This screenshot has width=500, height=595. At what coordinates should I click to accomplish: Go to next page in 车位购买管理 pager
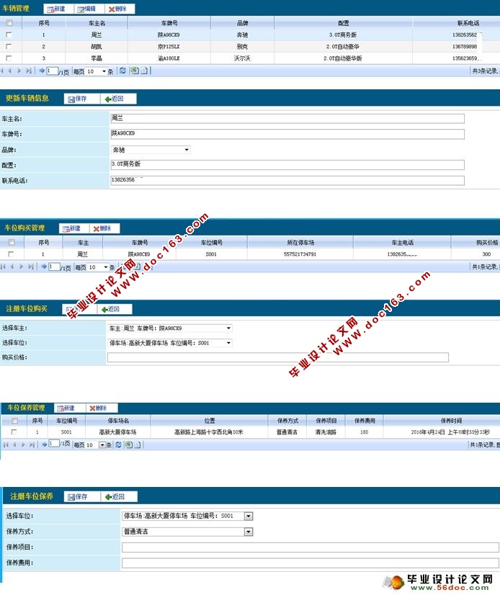(22, 267)
